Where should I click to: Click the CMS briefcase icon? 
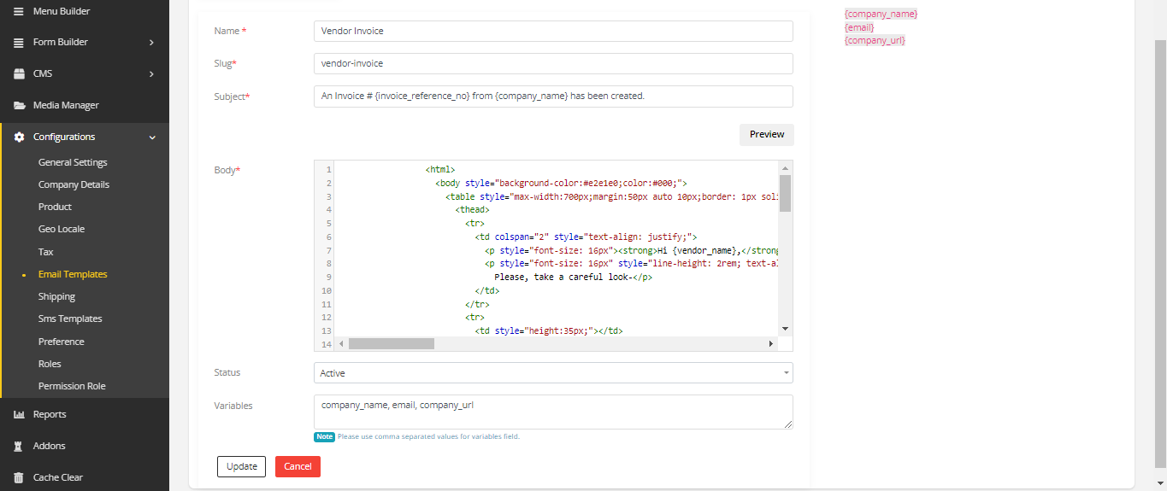pos(19,73)
